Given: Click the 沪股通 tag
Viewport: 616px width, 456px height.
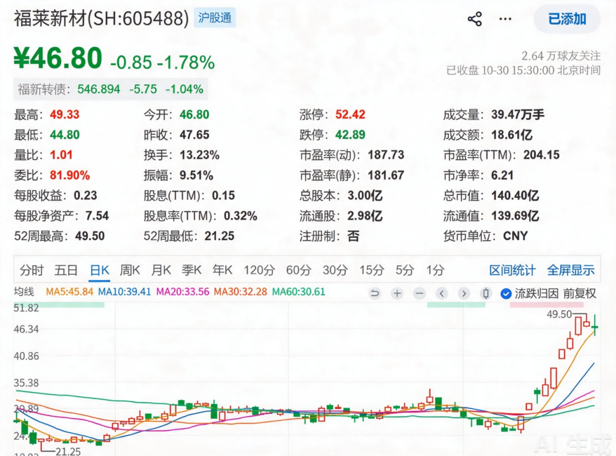Looking at the screenshot, I should 214,18.
